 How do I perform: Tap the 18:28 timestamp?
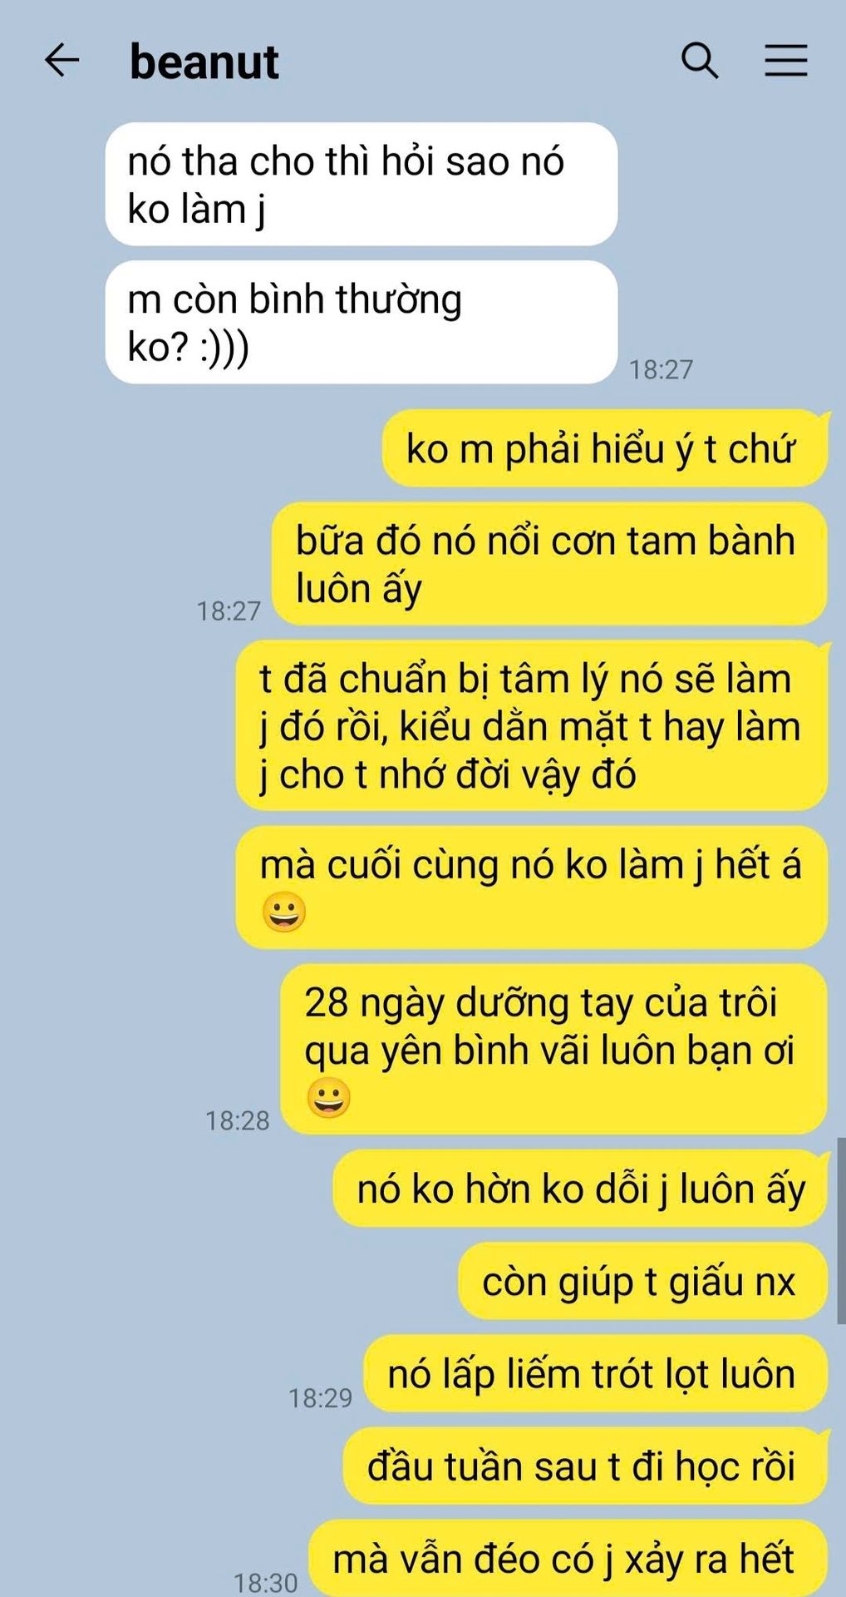point(238,1120)
